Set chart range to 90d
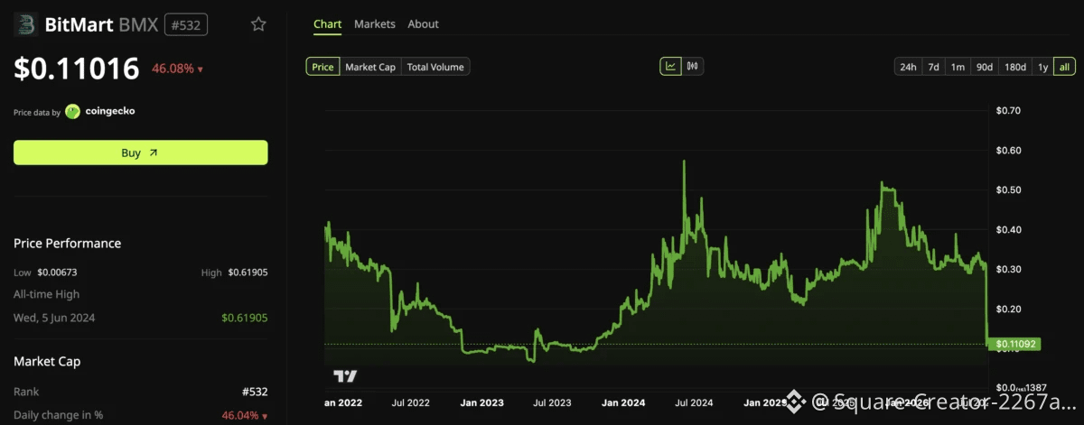This screenshot has height=425, width=1084. coord(985,67)
